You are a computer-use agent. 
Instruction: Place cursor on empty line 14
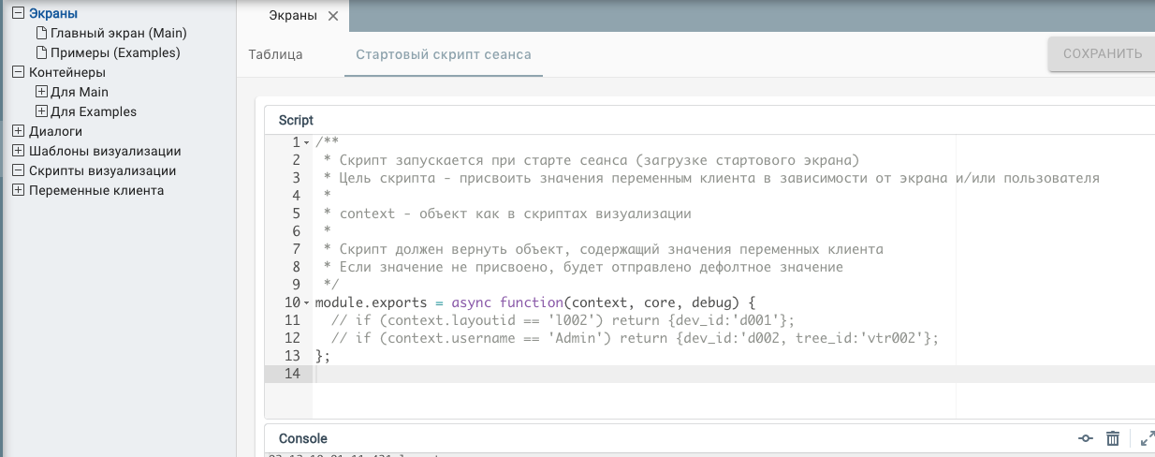[x=562, y=375]
